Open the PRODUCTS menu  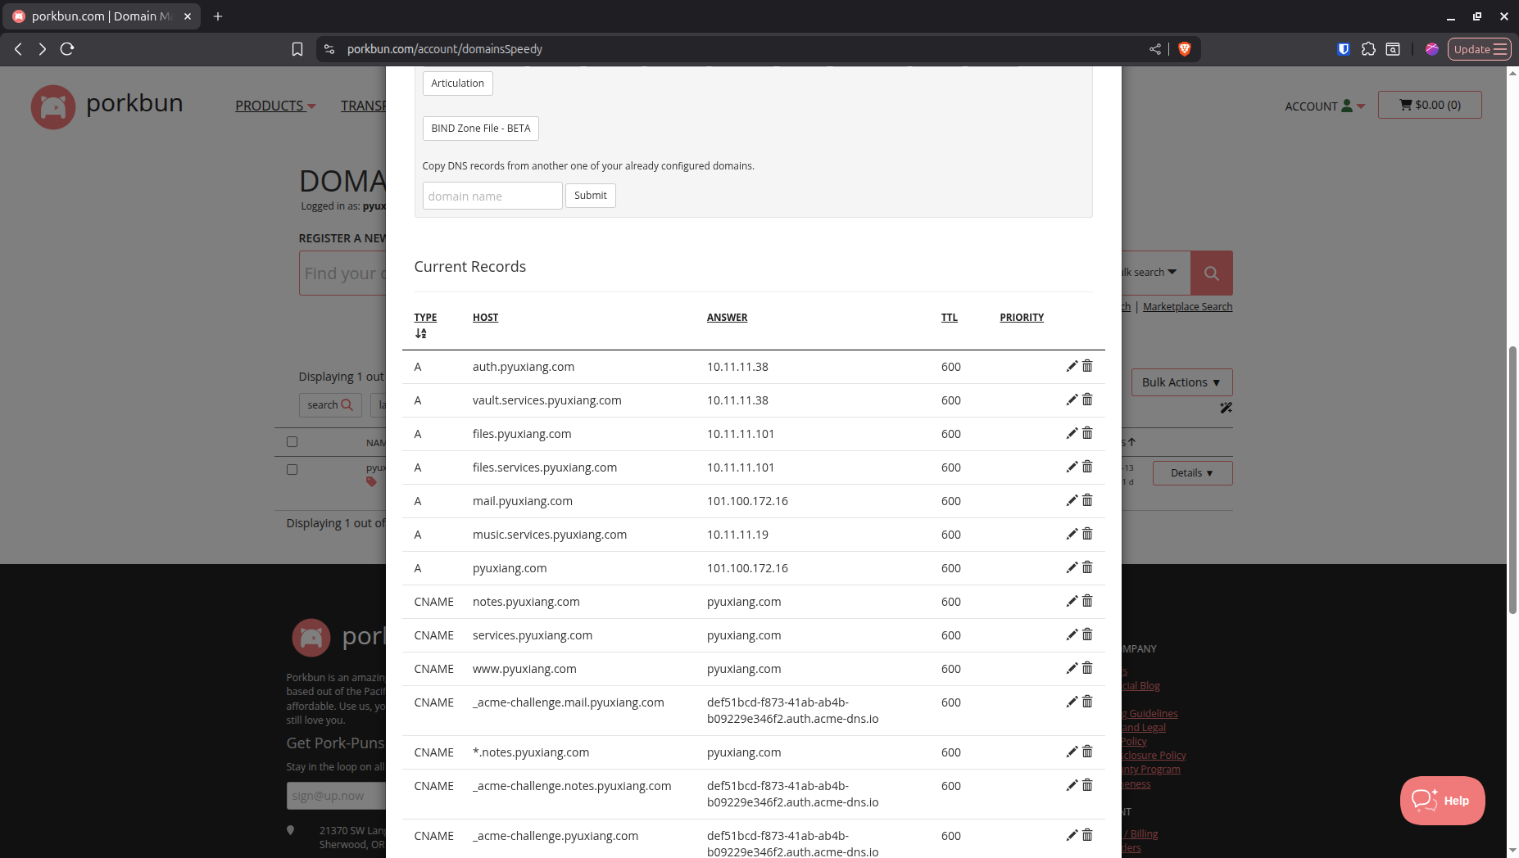coord(275,106)
